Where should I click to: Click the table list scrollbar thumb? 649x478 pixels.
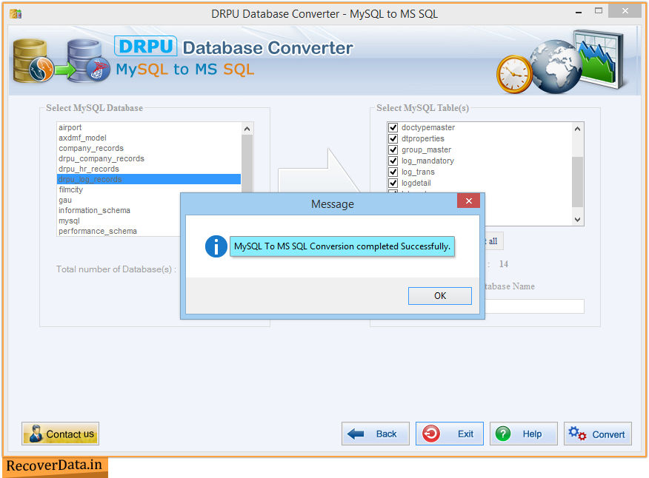[x=577, y=181]
